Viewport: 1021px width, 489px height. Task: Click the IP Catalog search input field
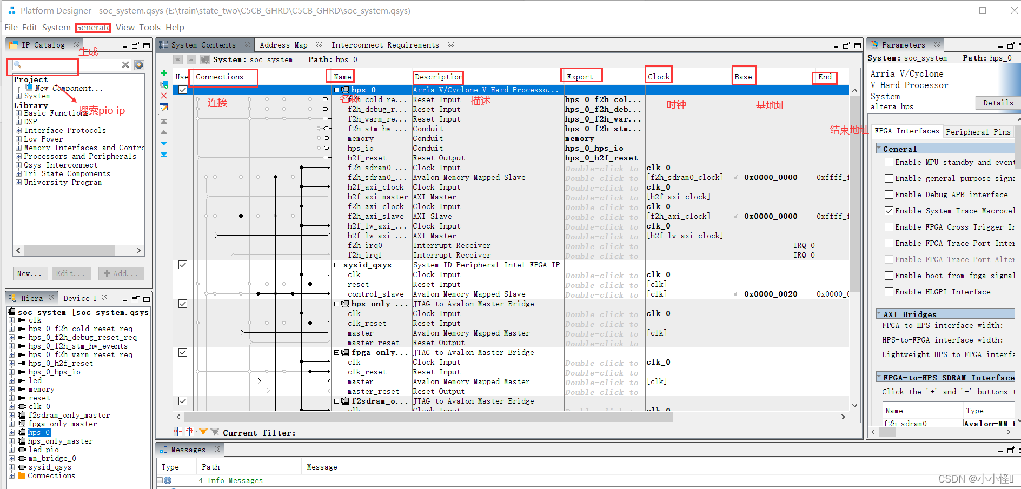point(70,65)
